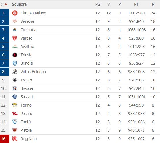Click the Olimpia Milano team logo
160x143 pixels.
pos(15,13)
